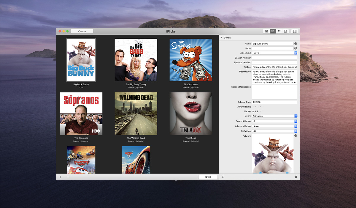
Task: Select The Sopranos poster
Action: (81, 114)
